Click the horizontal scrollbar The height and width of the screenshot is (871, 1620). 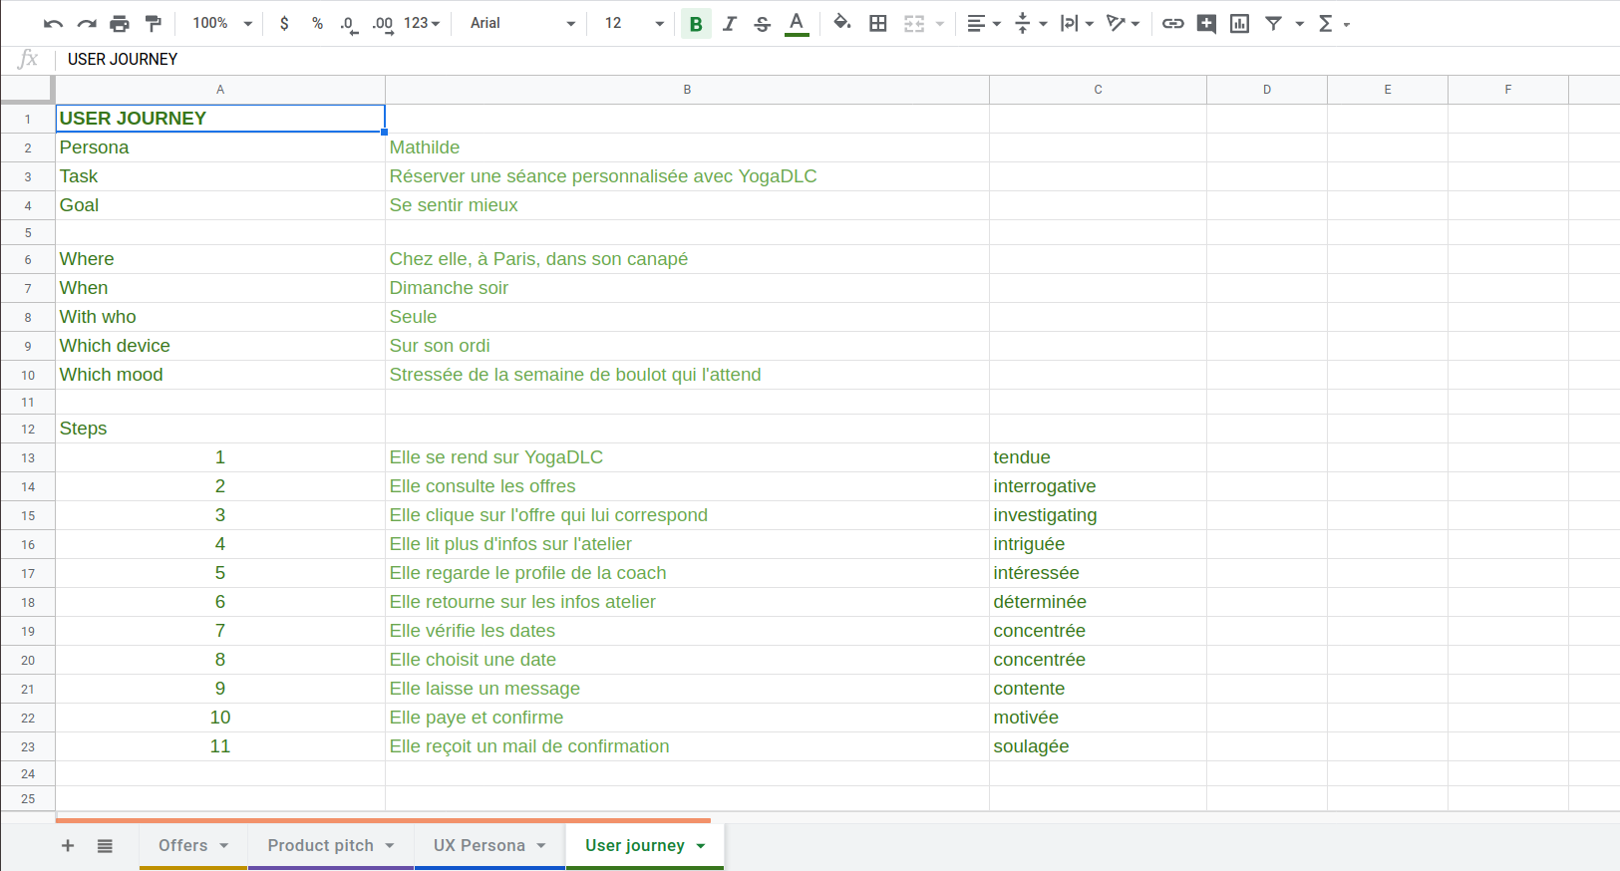tap(383, 820)
